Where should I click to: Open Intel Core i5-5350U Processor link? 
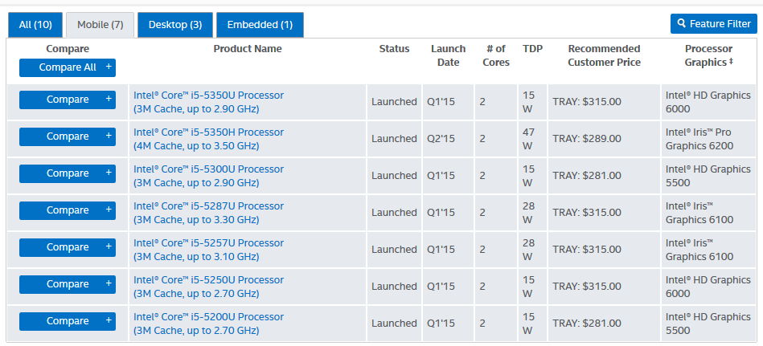click(209, 102)
